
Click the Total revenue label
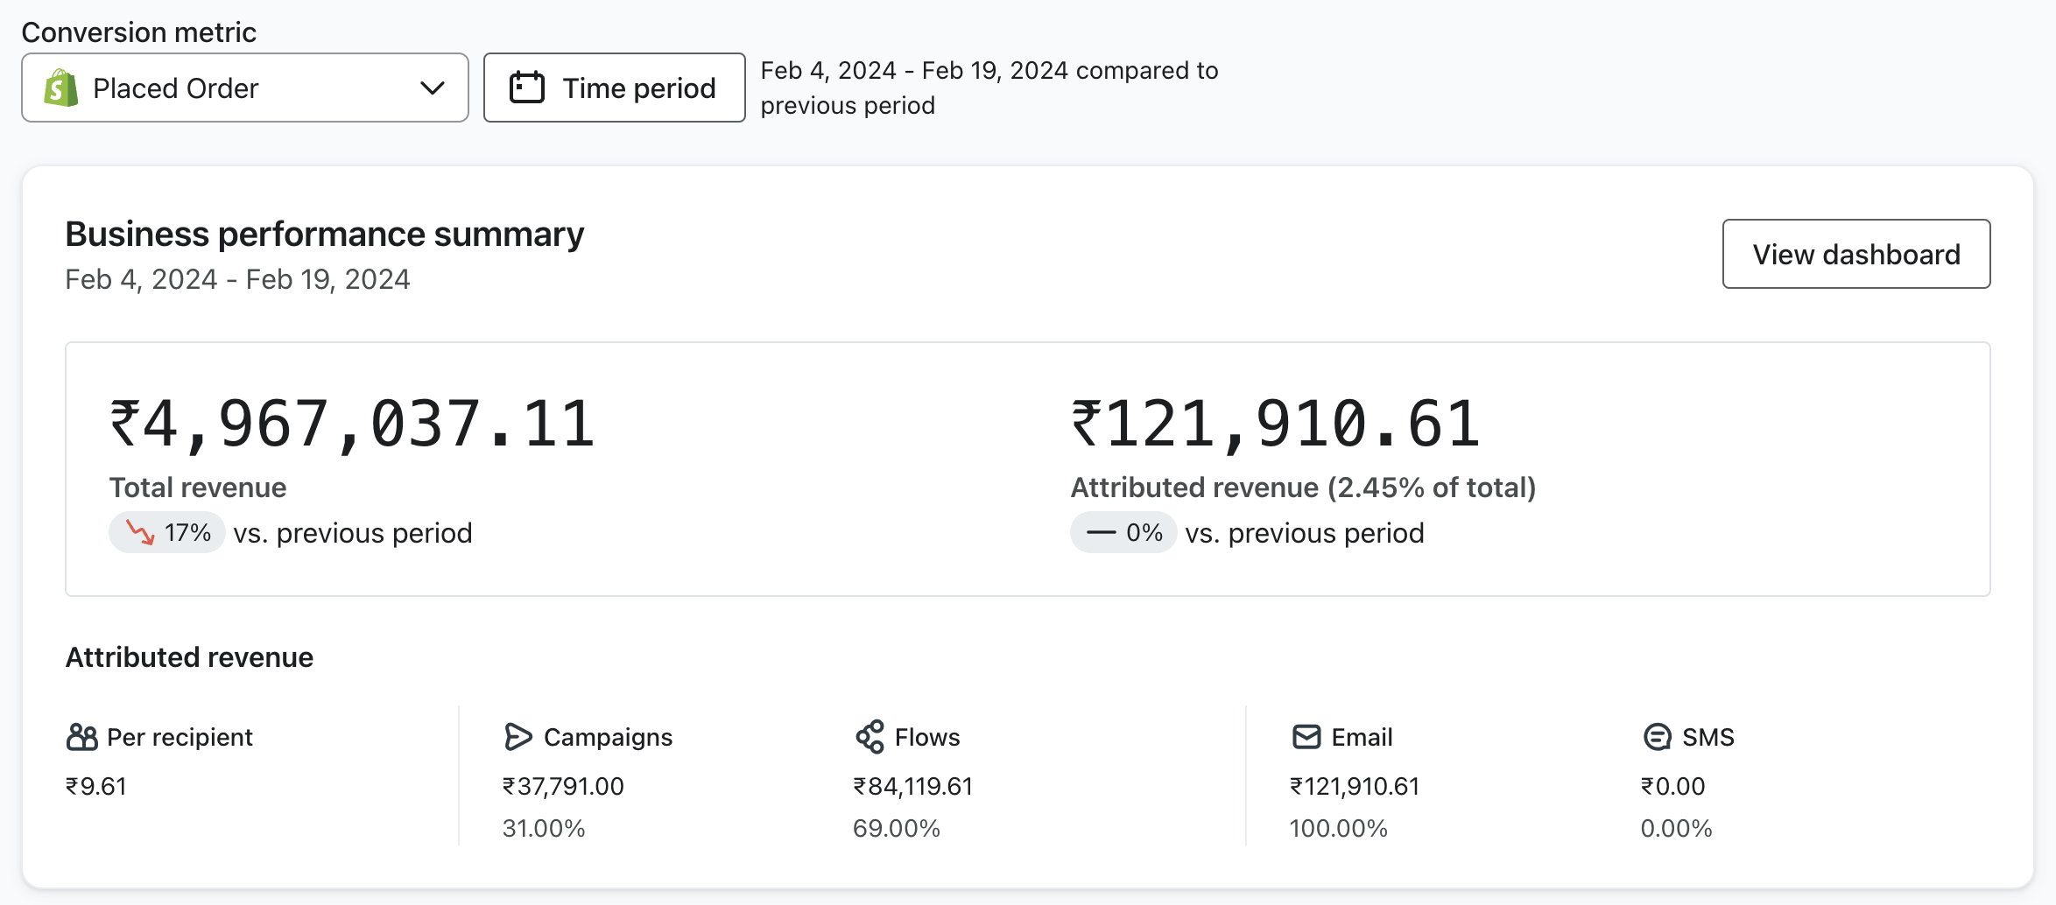point(198,488)
